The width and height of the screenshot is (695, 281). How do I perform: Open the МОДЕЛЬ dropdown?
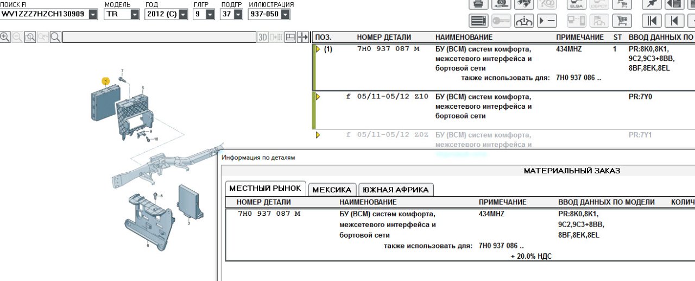click(x=135, y=15)
